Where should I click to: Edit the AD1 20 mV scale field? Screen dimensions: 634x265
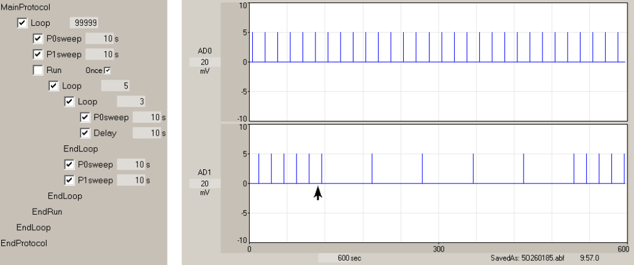pos(205,184)
